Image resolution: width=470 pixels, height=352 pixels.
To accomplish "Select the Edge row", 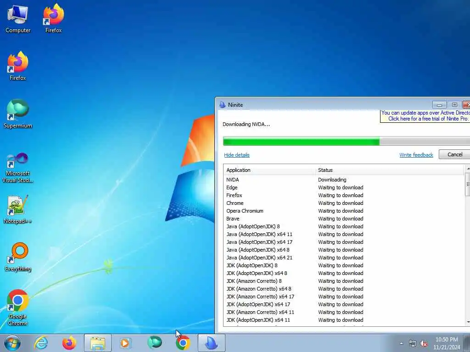I will pos(344,187).
